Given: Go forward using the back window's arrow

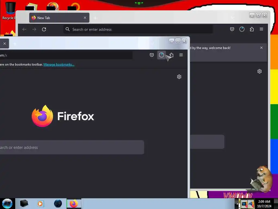Looking at the screenshot, I should click(34, 29).
